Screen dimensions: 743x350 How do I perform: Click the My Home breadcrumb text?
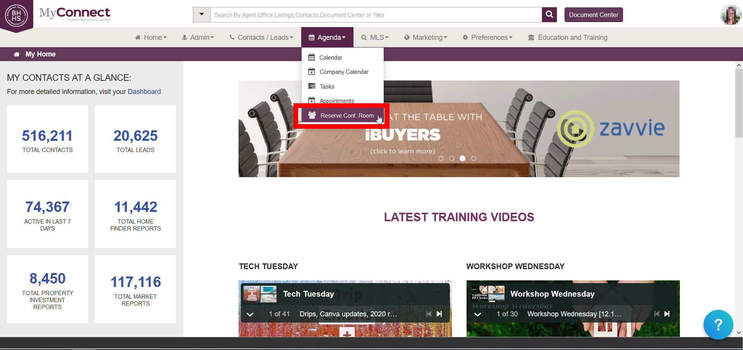coord(41,54)
